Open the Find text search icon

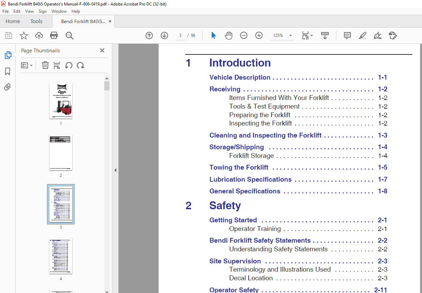click(x=69, y=36)
